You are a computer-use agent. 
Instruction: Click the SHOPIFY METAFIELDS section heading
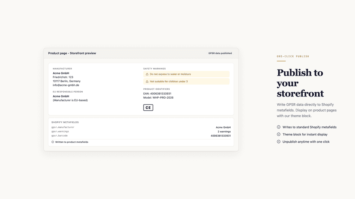coord(65,122)
